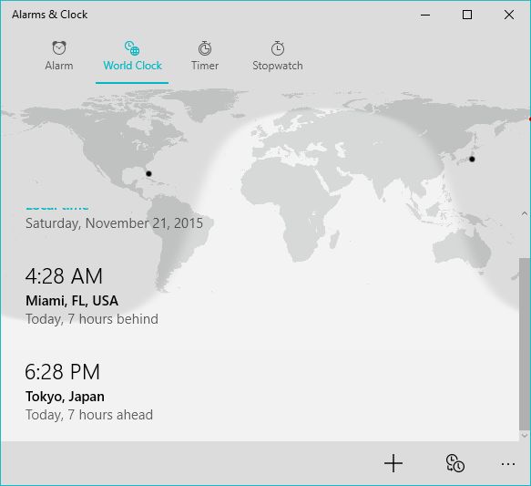The width and height of the screenshot is (531, 486).
Task: Open the three-dot more options menu
Action: pyautogui.click(x=508, y=463)
